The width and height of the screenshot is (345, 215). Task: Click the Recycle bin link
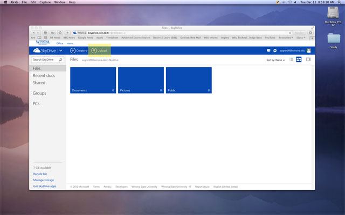[40, 174]
